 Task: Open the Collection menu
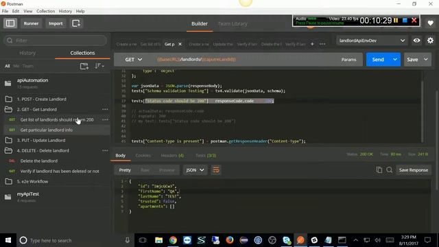pos(46,11)
